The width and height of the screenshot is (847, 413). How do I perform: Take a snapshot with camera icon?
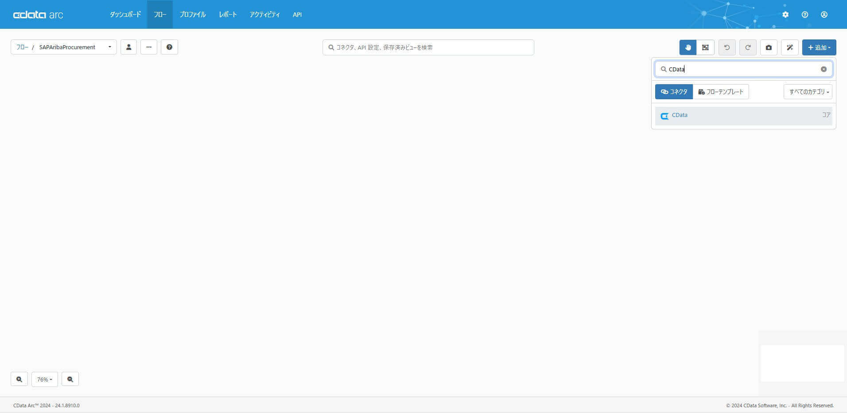pyautogui.click(x=769, y=47)
